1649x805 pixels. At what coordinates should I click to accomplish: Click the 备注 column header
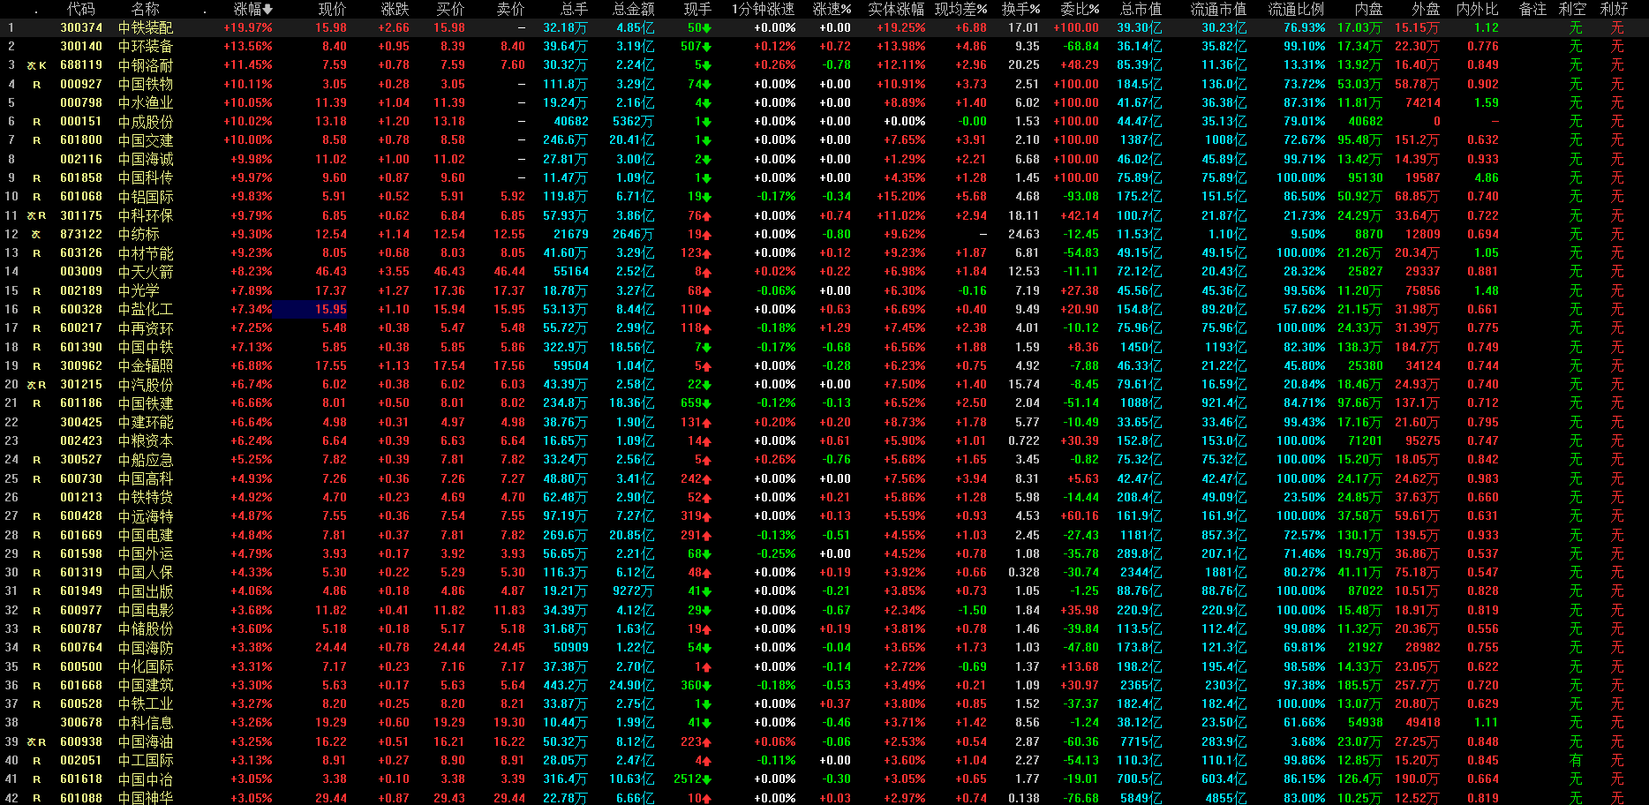1533,9
